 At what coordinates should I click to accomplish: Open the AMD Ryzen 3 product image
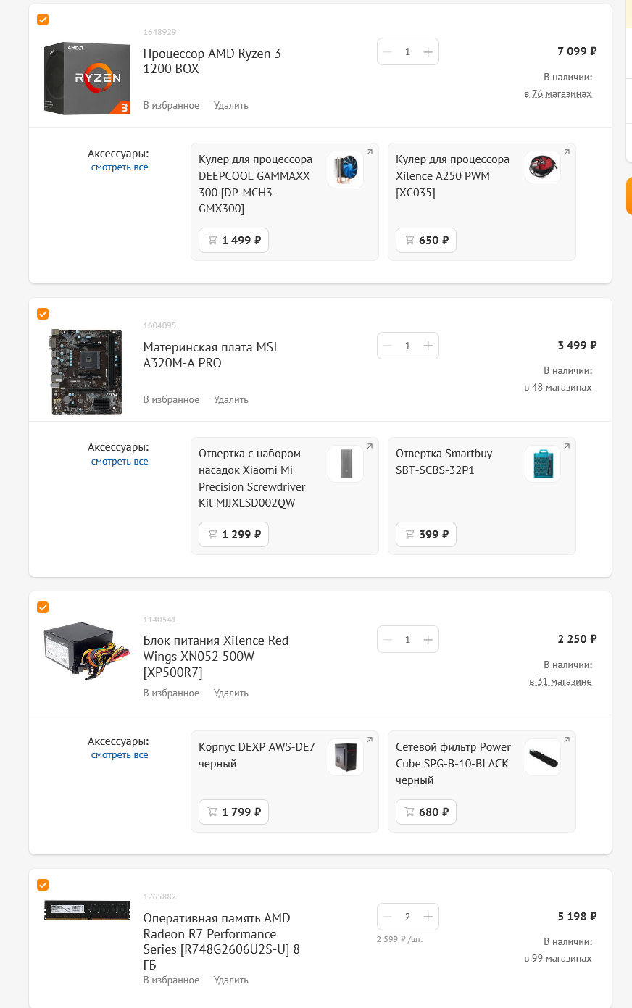click(87, 78)
